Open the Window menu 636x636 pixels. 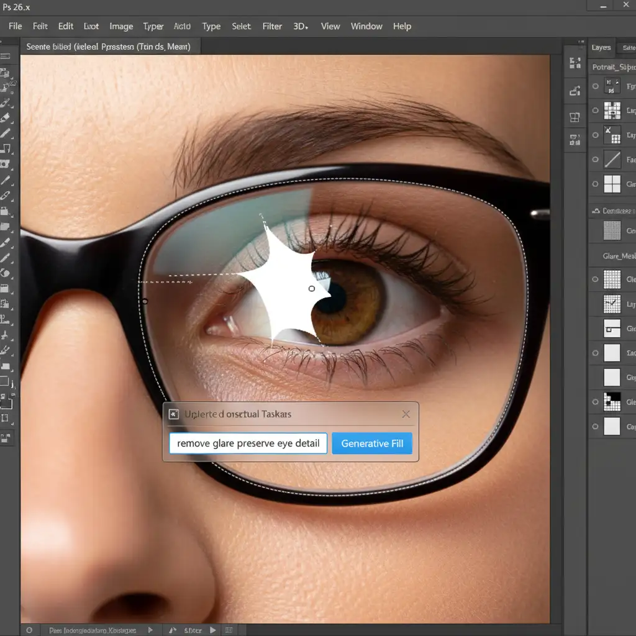366,26
